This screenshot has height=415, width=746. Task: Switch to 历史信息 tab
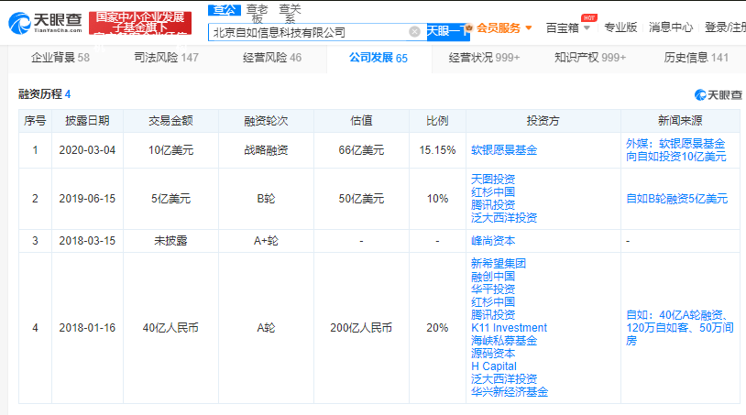coord(696,58)
